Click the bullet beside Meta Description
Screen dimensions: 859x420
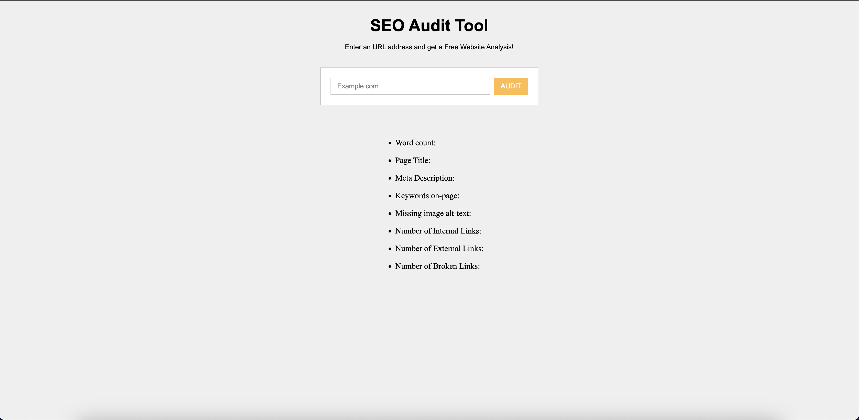coord(390,179)
